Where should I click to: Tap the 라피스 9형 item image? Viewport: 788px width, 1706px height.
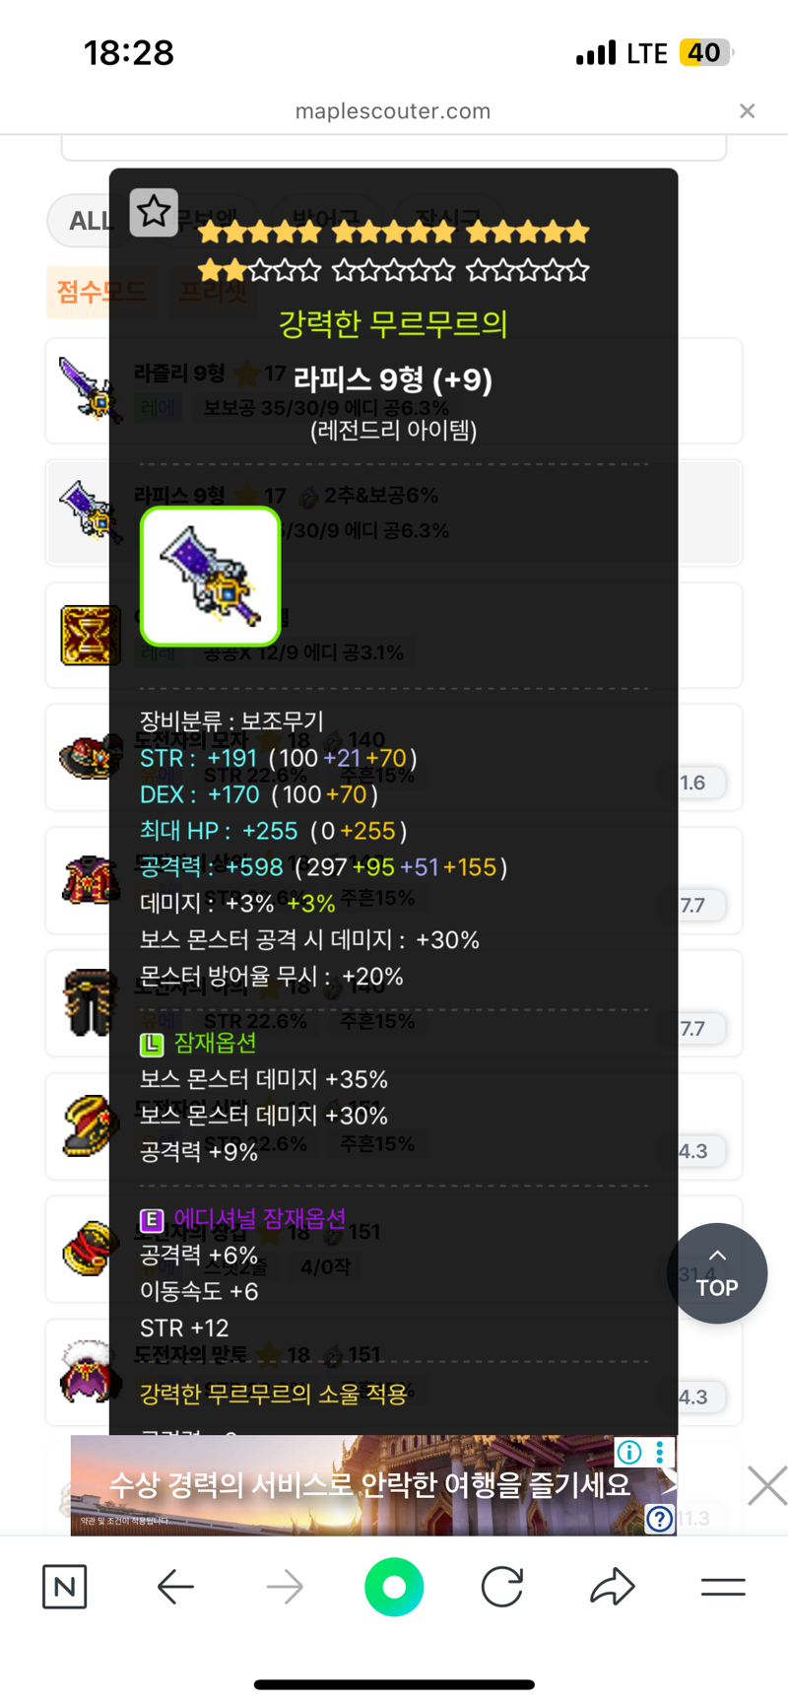pos(211,577)
